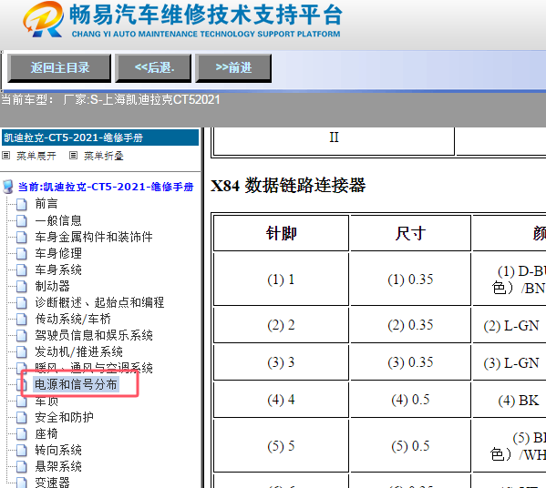Click the icon beside 菜单展开

(5, 156)
